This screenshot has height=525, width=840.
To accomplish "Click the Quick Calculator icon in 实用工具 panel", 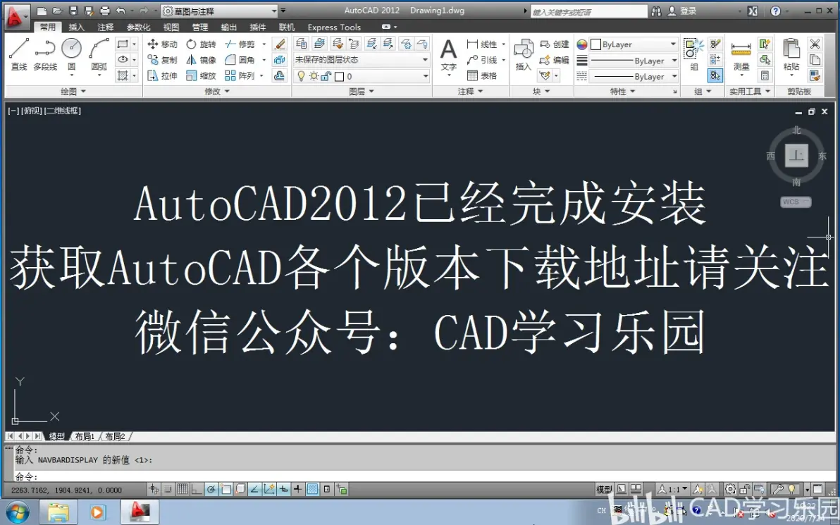I will click(765, 75).
